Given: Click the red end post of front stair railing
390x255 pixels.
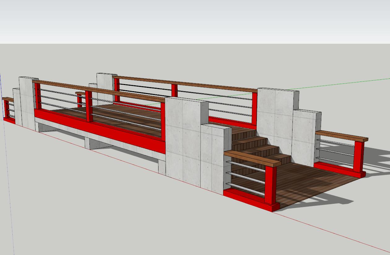Looking at the screenshot, I should (271, 186).
